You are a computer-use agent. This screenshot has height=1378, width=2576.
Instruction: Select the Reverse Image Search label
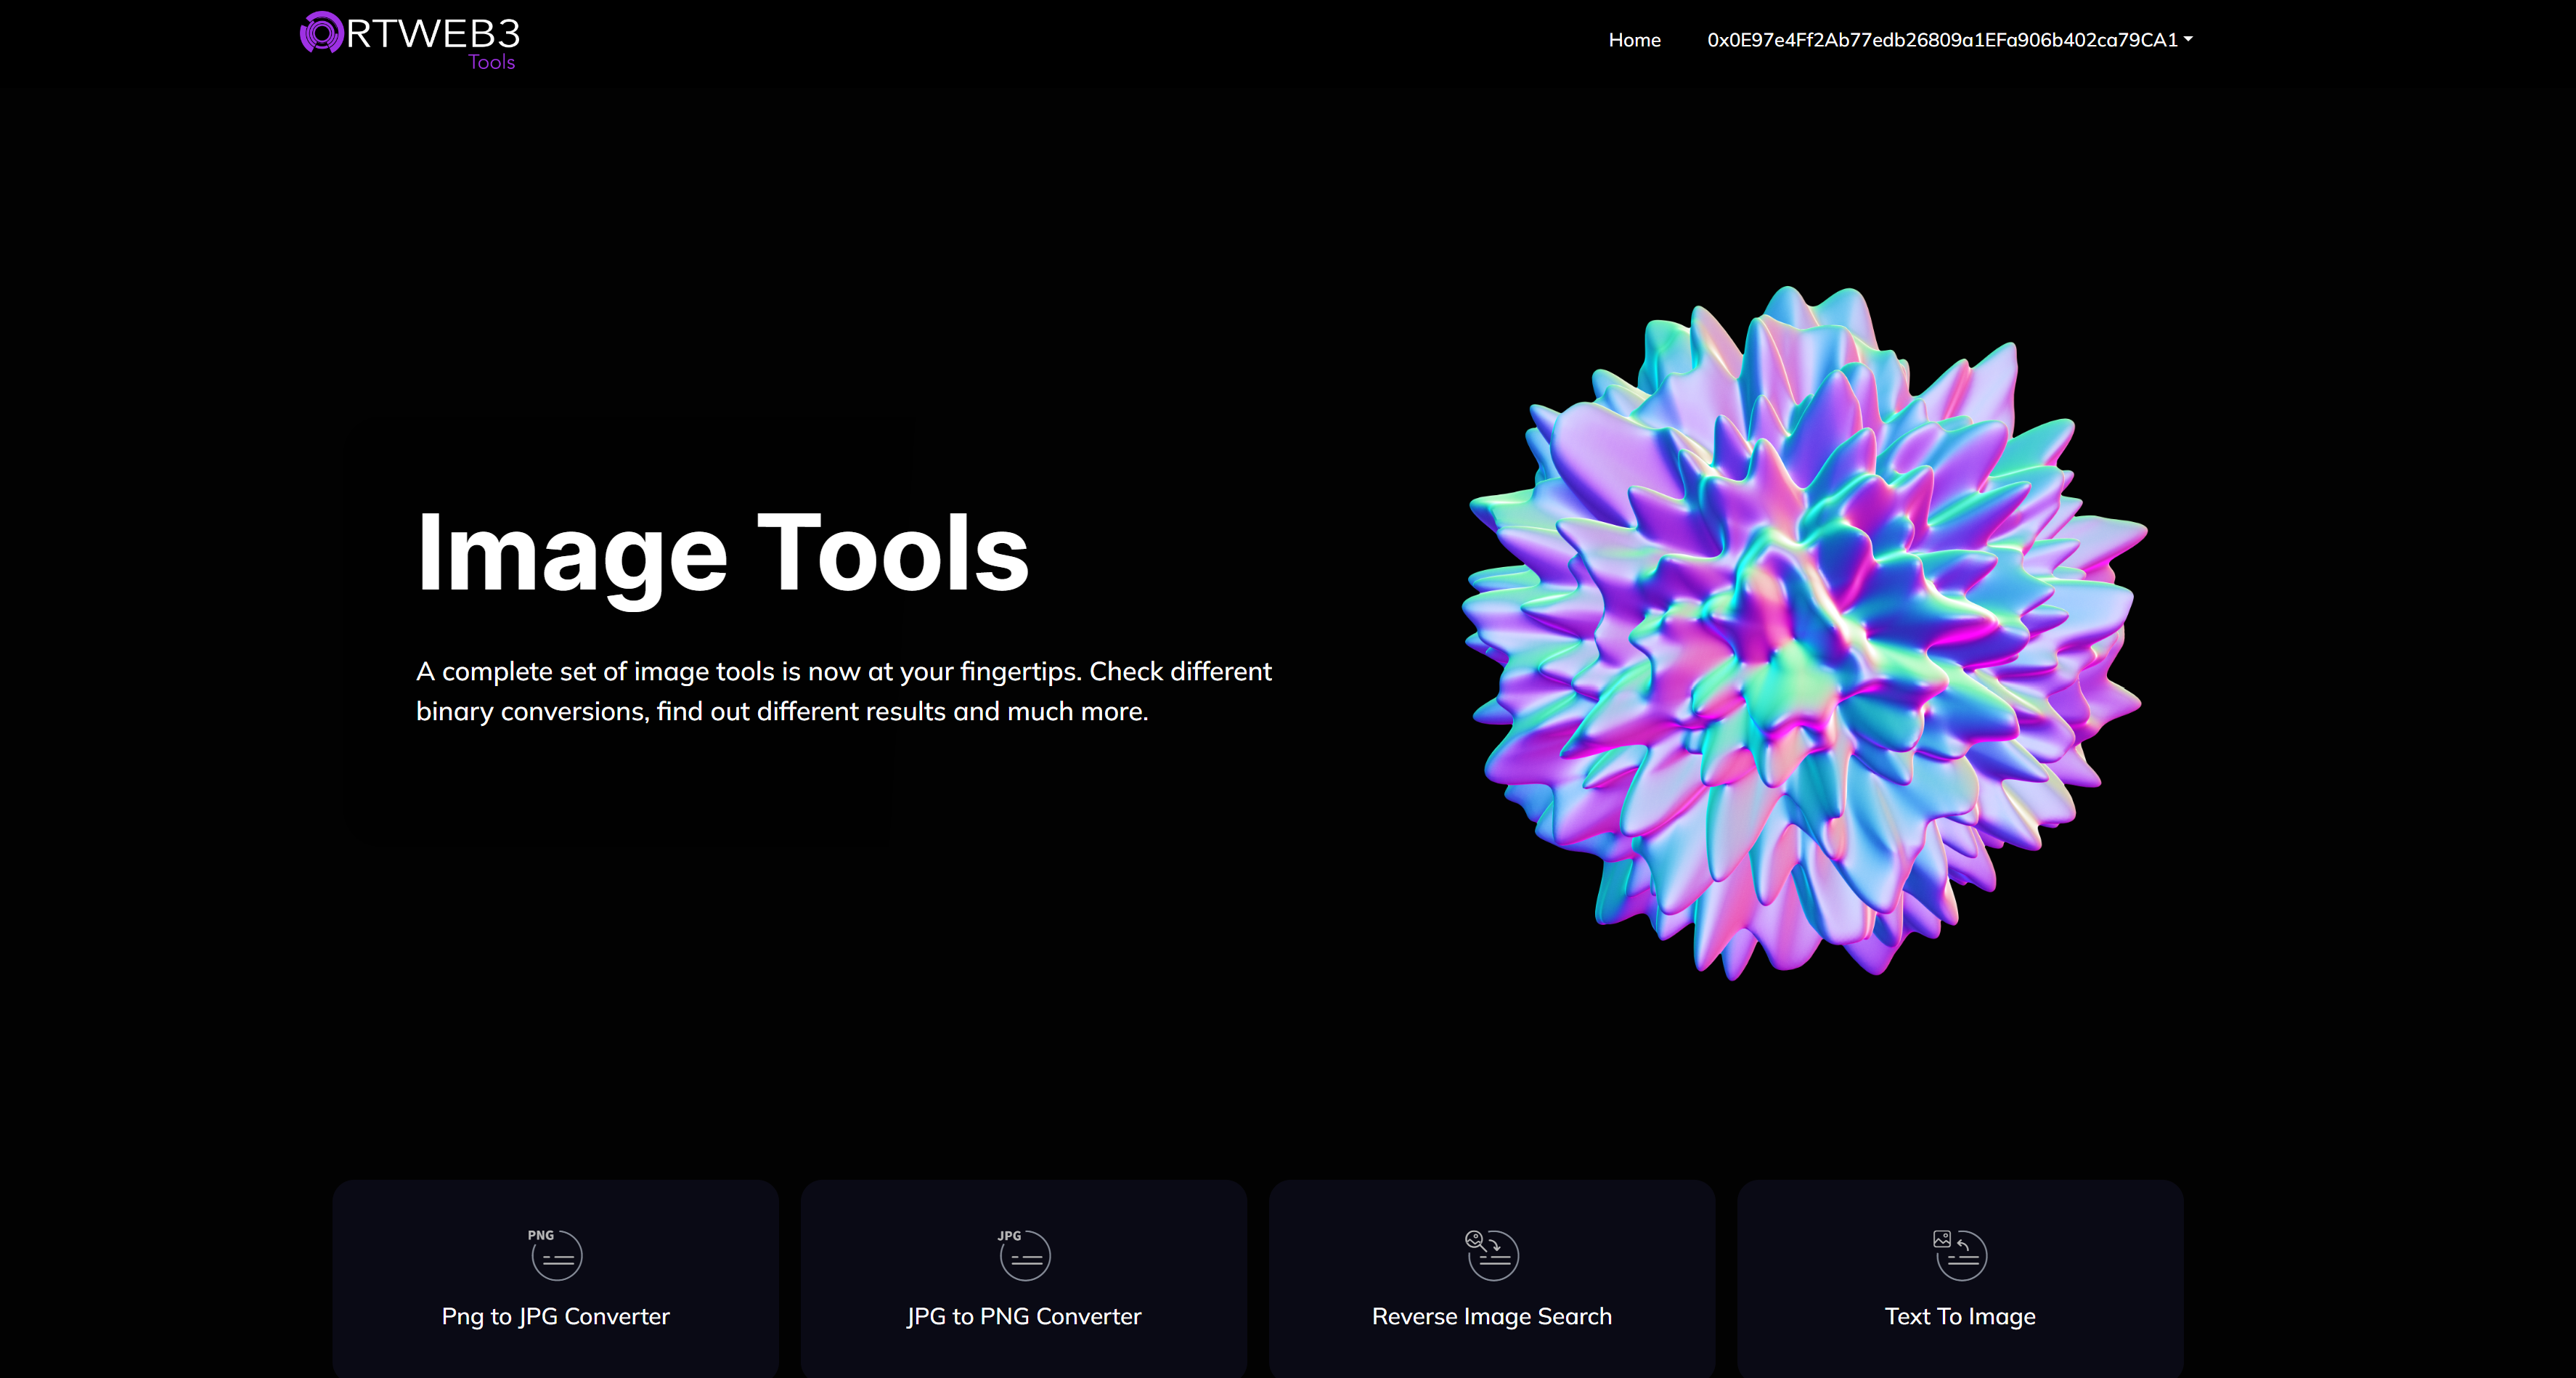(x=1492, y=1316)
